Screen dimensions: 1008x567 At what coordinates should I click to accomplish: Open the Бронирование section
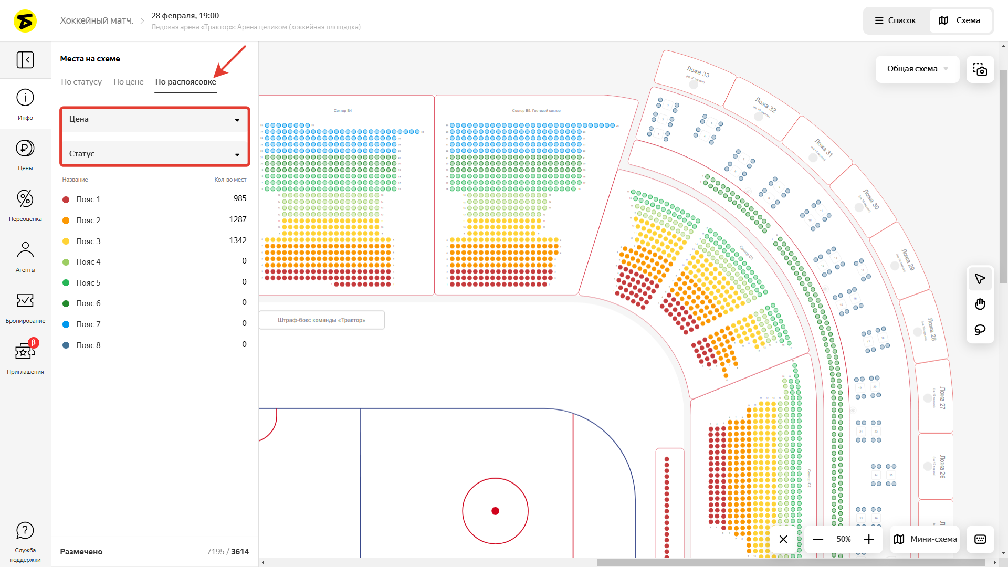pyautogui.click(x=25, y=307)
